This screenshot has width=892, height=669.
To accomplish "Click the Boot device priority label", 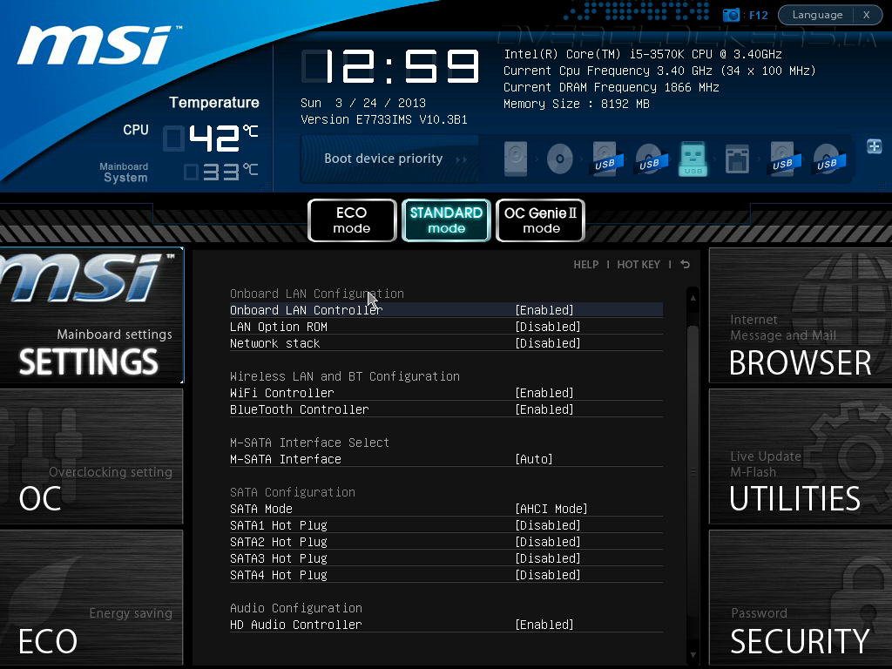I will pos(383,159).
